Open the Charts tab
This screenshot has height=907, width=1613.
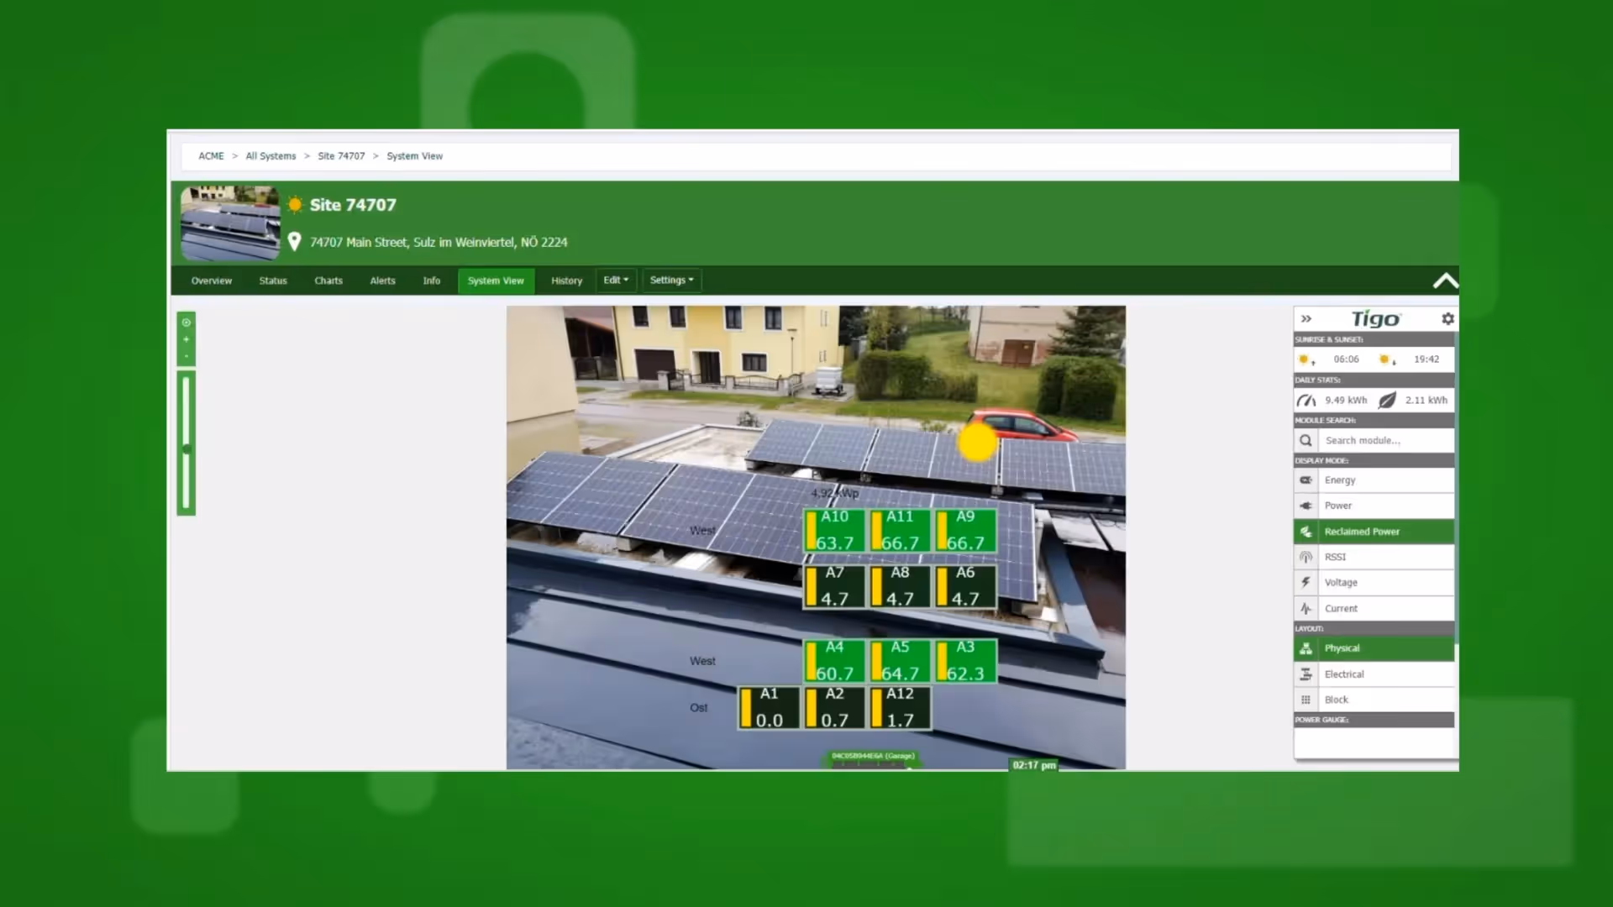tap(328, 280)
